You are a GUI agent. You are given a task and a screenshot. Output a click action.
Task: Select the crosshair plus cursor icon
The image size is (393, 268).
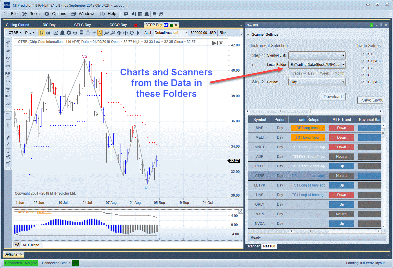click(94, 33)
